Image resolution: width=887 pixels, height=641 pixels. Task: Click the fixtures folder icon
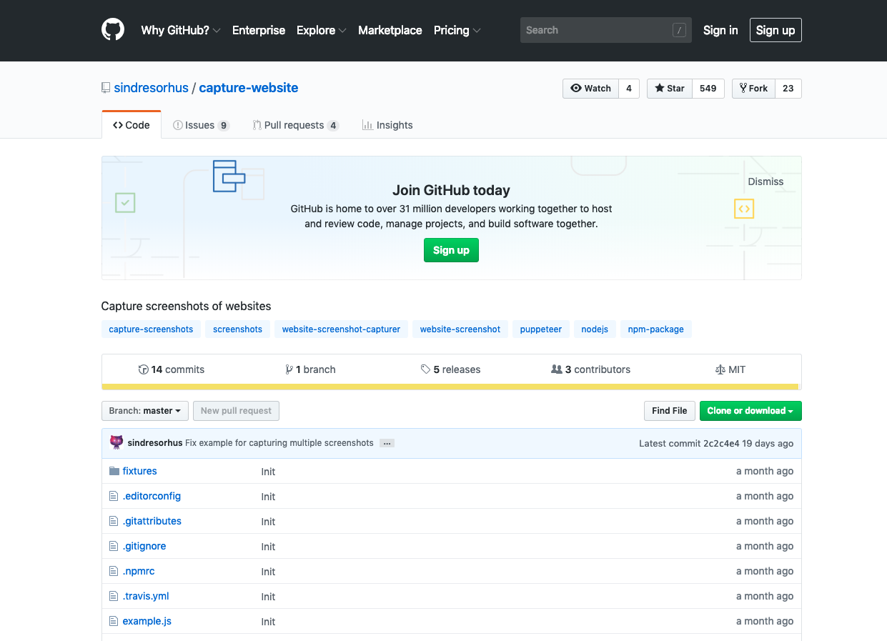pyautogui.click(x=114, y=471)
